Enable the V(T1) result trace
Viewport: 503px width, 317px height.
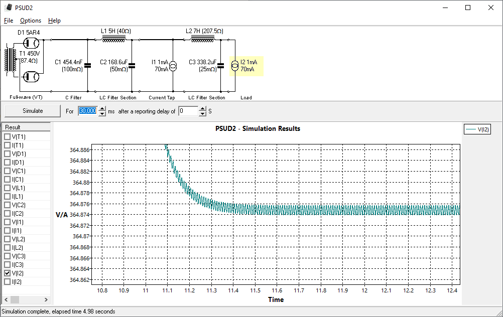point(8,136)
